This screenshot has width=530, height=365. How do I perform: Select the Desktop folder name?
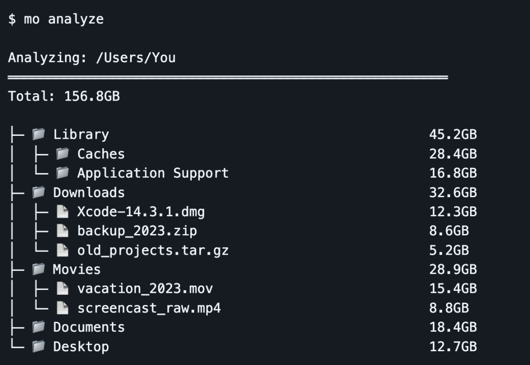(81, 347)
